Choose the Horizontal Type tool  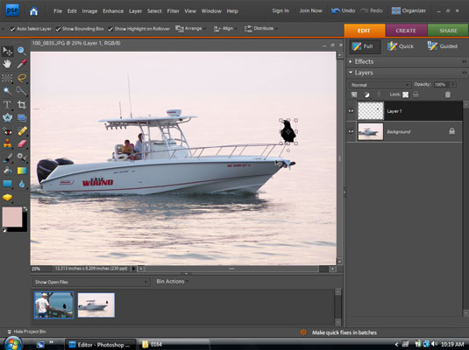point(7,105)
